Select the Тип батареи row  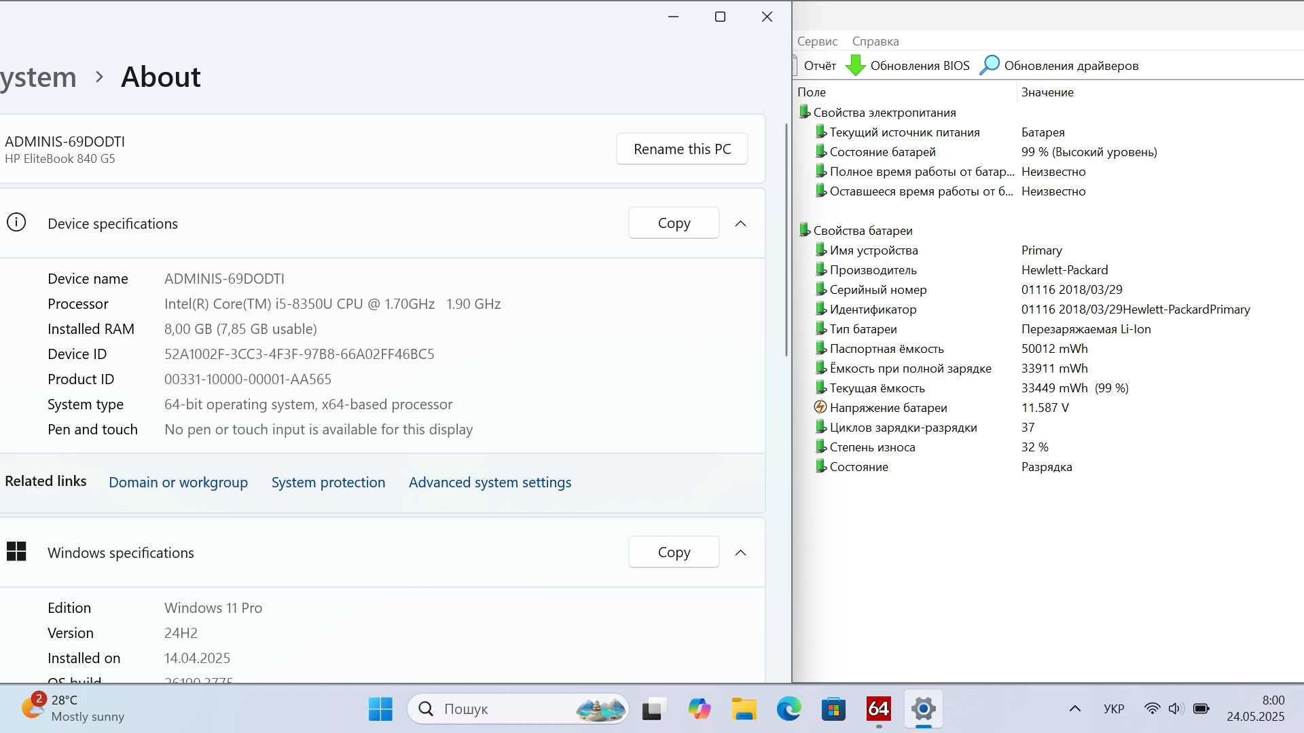(1048, 328)
